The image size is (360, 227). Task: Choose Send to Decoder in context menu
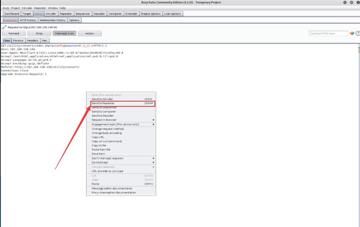pos(121,116)
